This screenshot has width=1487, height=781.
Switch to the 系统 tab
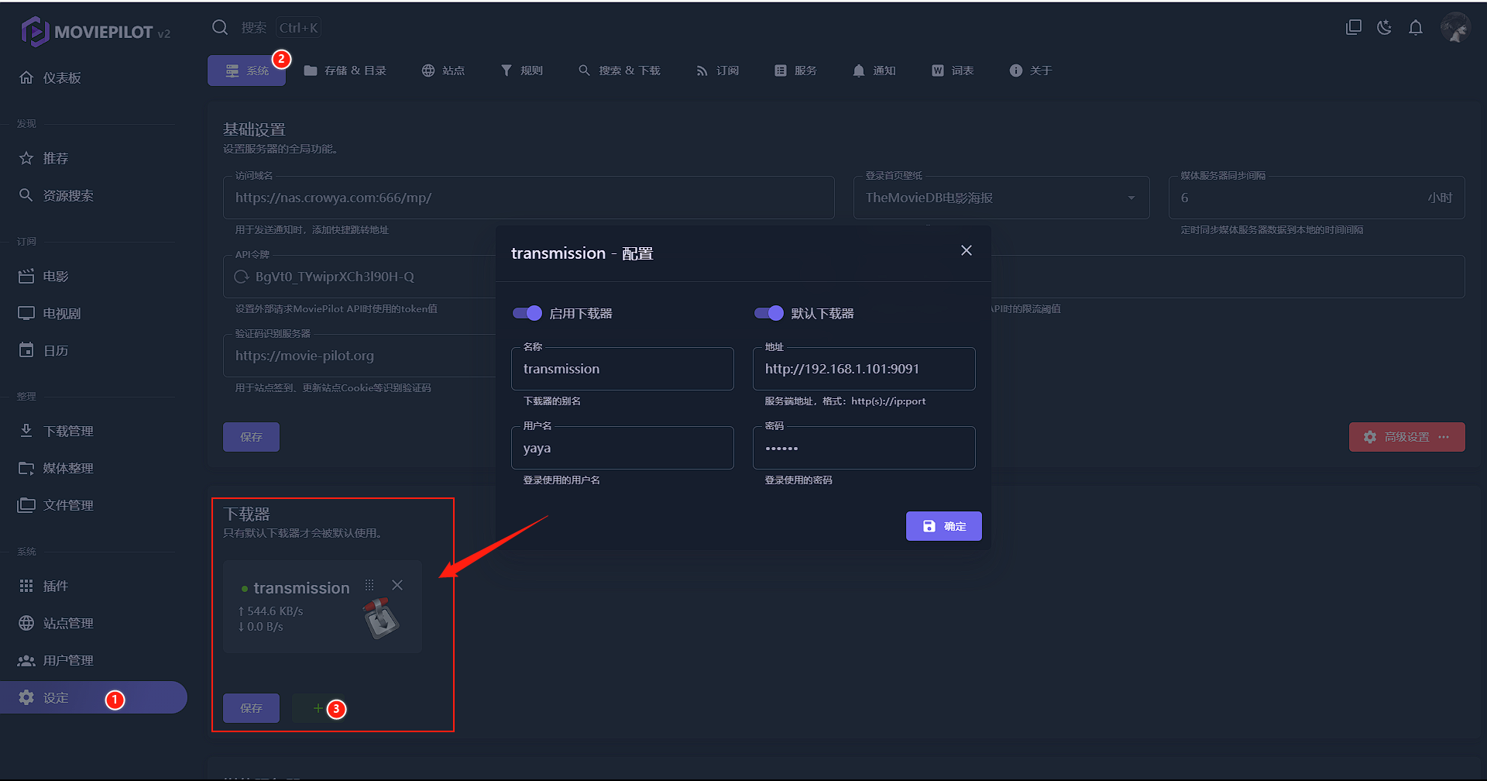[246, 71]
